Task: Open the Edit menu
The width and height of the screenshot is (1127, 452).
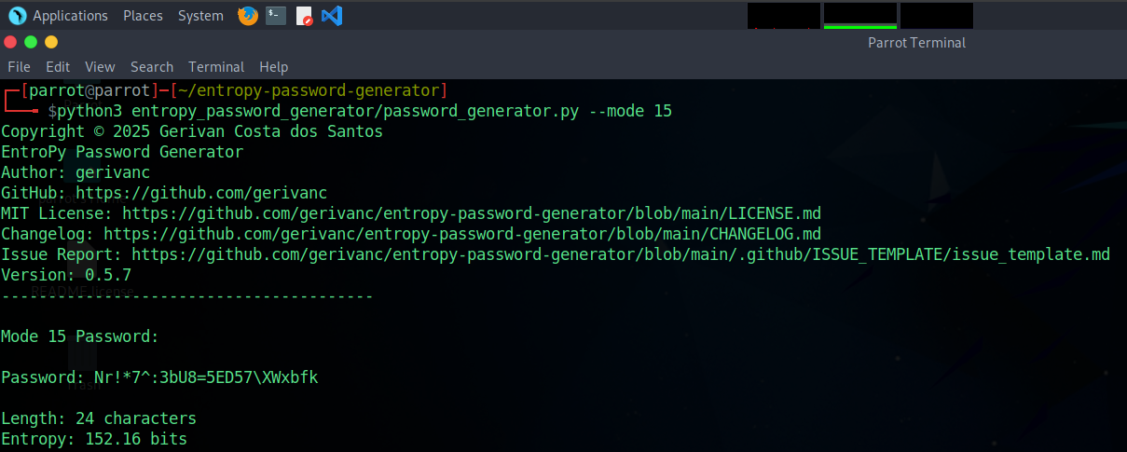Action: pos(58,67)
